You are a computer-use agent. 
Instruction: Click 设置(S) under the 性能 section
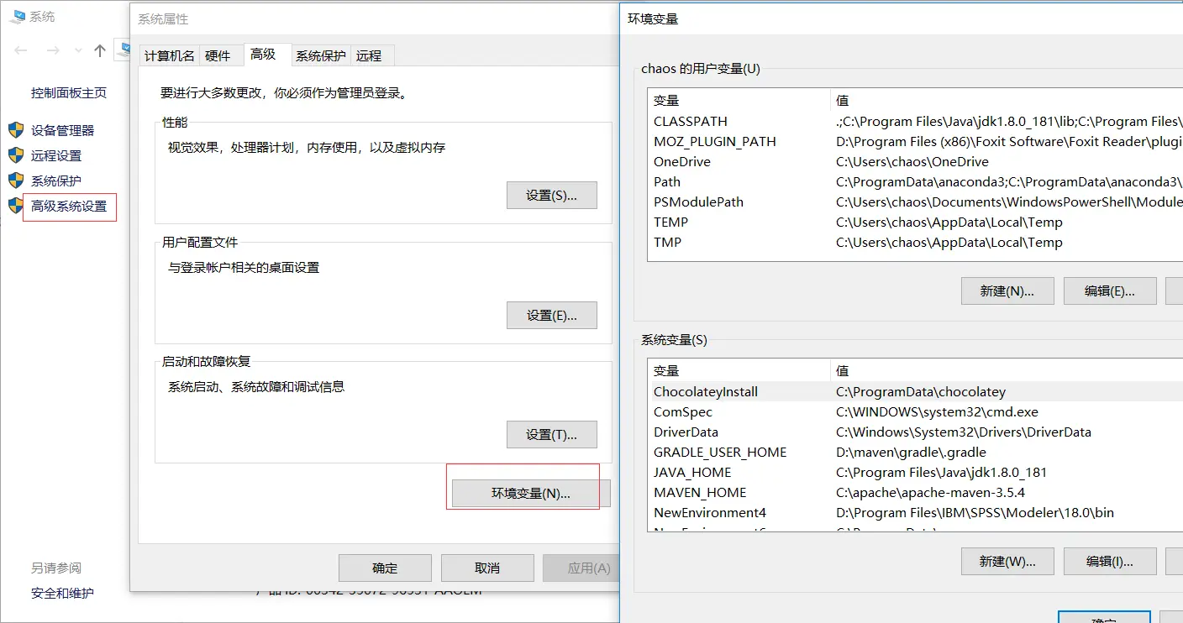click(552, 195)
